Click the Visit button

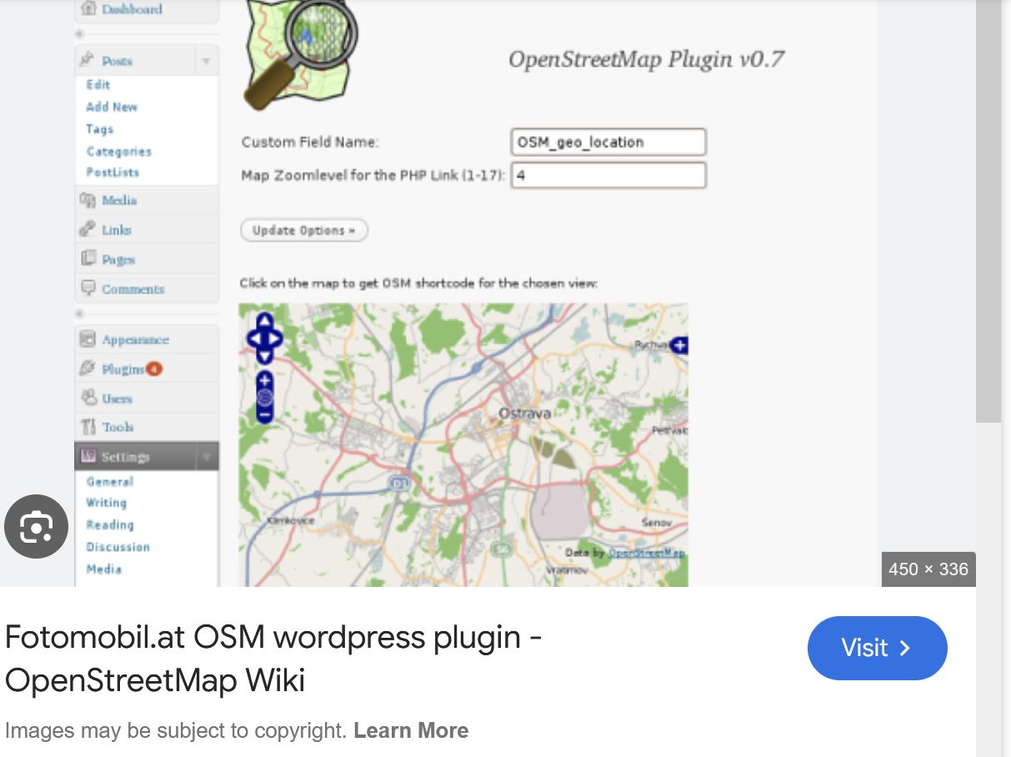[877, 648]
